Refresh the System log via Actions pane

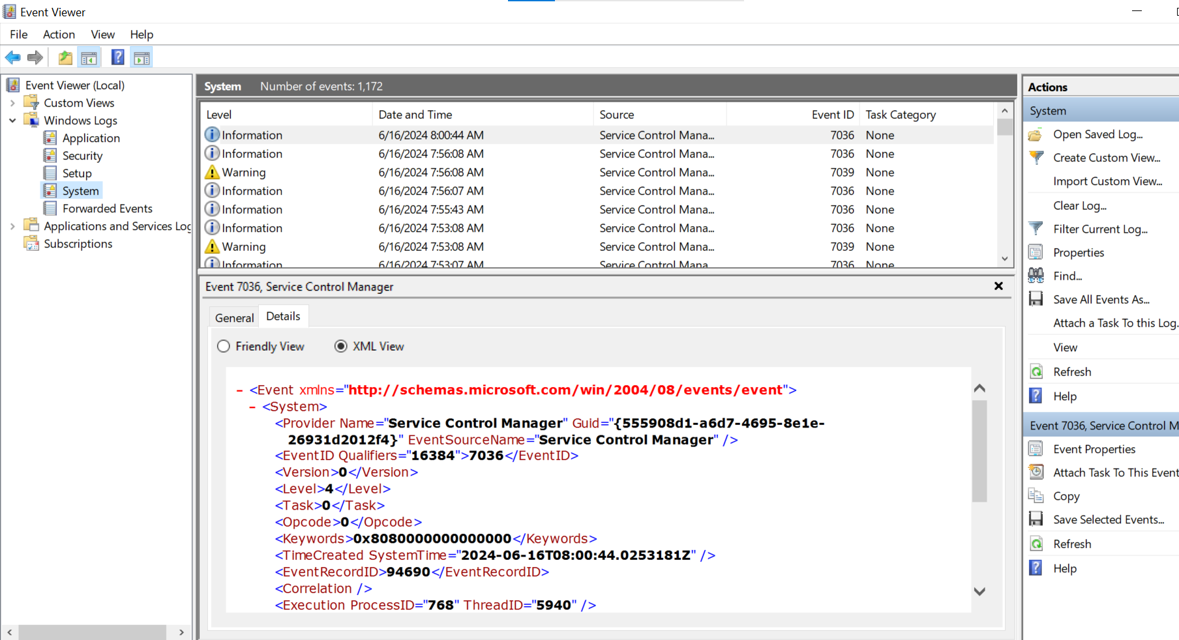[x=1072, y=371]
